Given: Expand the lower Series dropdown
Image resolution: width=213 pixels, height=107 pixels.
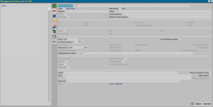Looking at the screenshot, I should (65, 64).
